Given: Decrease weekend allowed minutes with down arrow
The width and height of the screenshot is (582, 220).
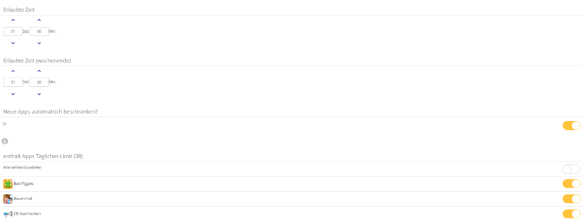Looking at the screenshot, I should coord(39,94).
